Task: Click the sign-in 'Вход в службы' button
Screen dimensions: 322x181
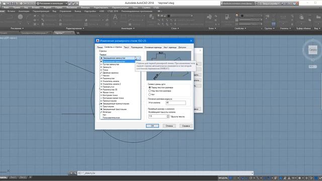Action: 271,4
